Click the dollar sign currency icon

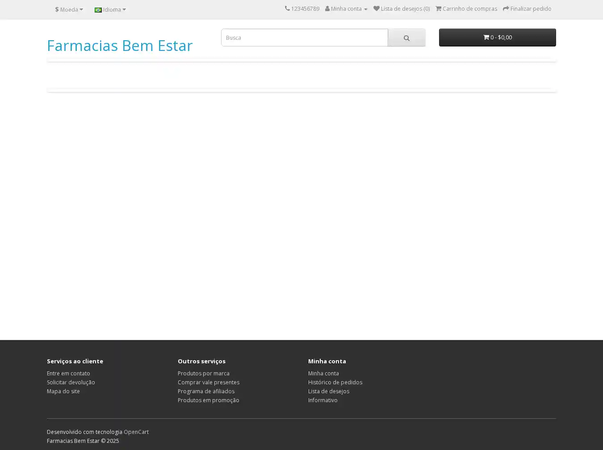coord(57,9)
